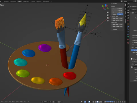Switch to the Scripting workspace tab

tap(33, 1)
